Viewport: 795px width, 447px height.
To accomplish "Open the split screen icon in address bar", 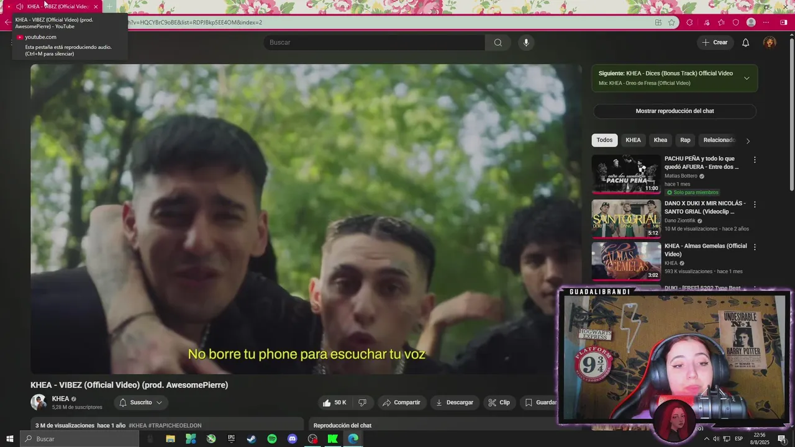I will (x=658, y=22).
